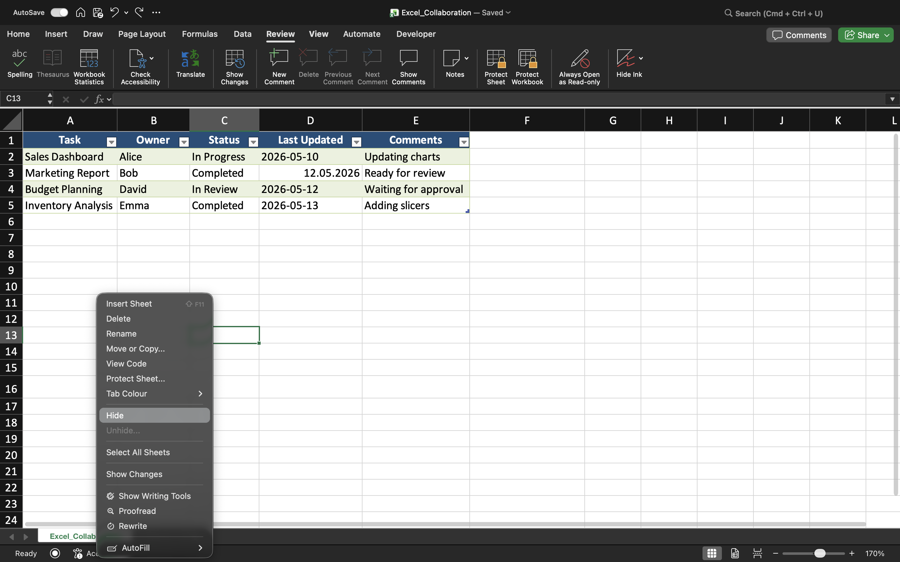The width and height of the screenshot is (900, 562).
Task: Click the 170% zoom level
Action: [875, 554]
